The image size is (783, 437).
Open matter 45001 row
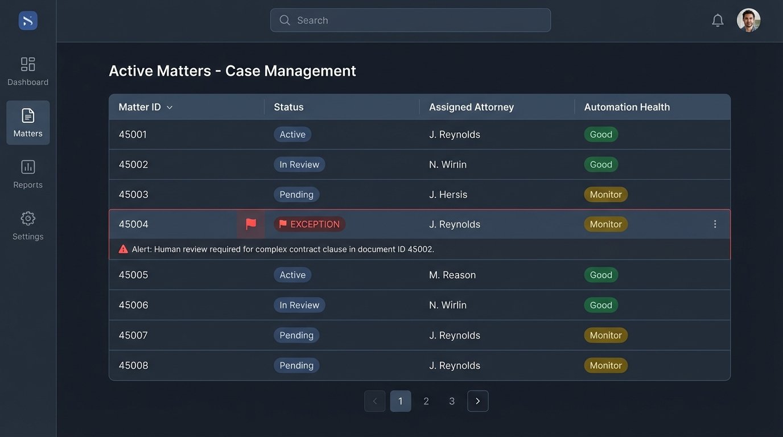[x=133, y=134]
